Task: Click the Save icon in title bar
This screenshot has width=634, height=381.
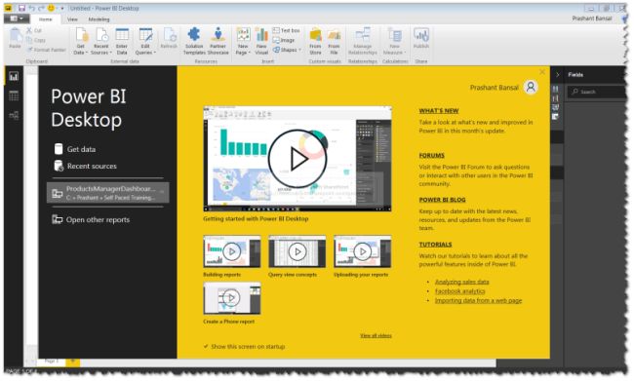Action: 21,8
